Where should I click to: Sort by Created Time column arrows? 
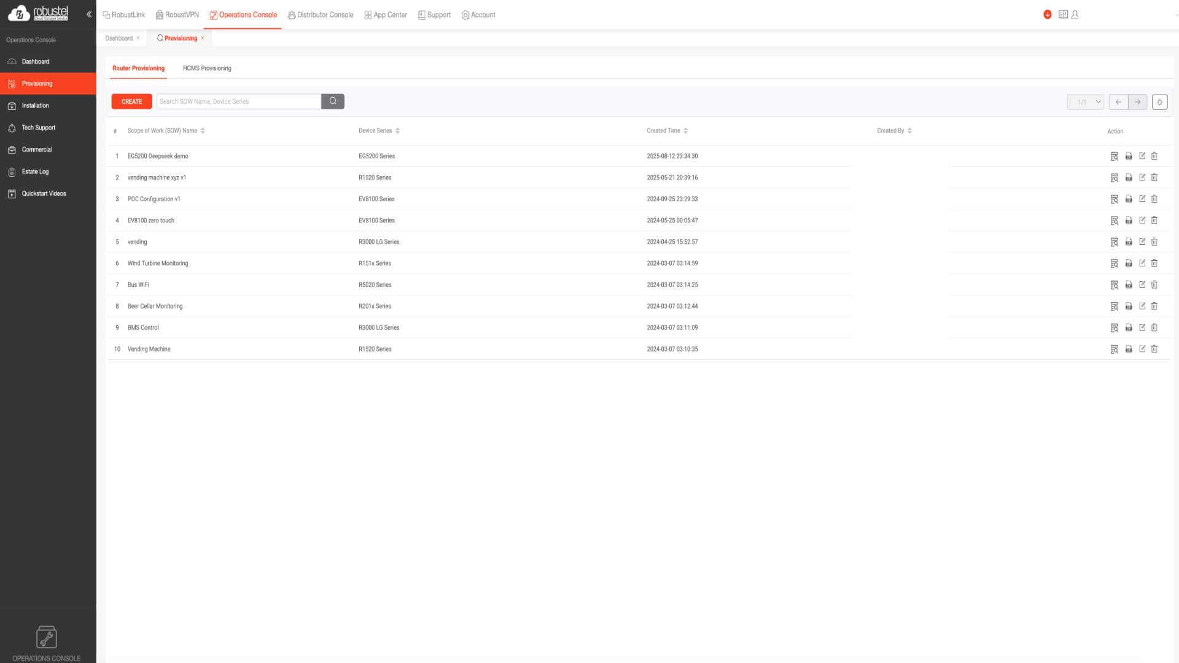click(685, 131)
